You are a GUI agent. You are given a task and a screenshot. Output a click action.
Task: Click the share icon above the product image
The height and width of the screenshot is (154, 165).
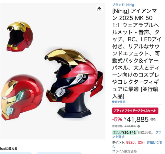pos(99,9)
